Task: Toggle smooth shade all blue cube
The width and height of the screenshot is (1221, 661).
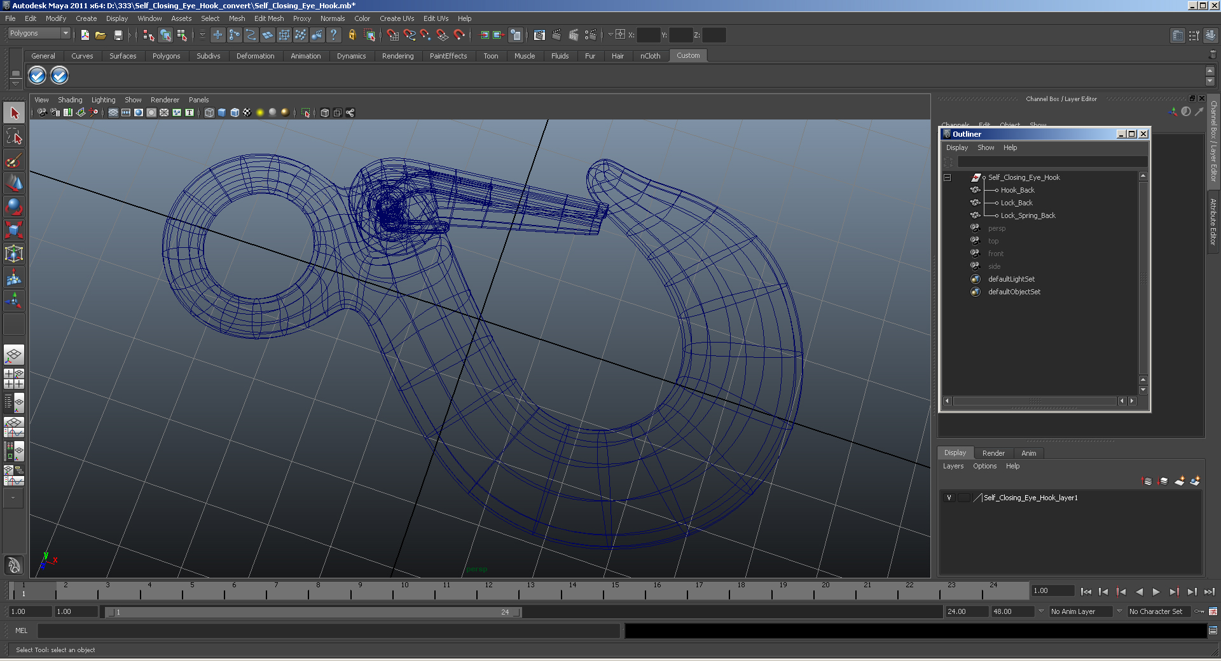Action: pos(222,112)
